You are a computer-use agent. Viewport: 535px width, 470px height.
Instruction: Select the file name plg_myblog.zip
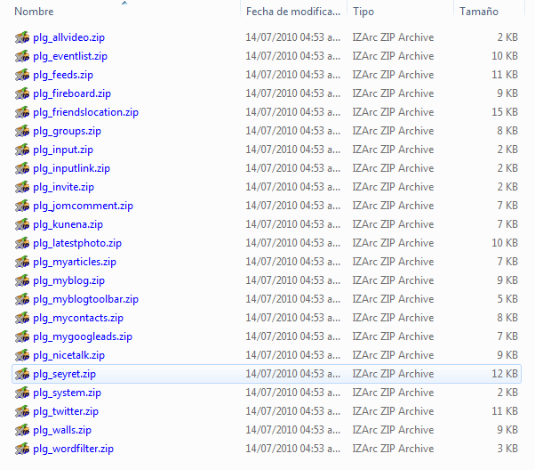coord(69,280)
